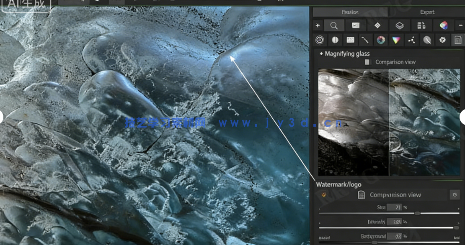Image resolution: width=465 pixels, height=245 pixels.
Task: Select the Layers icon in the tool panel
Action: point(399,26)
